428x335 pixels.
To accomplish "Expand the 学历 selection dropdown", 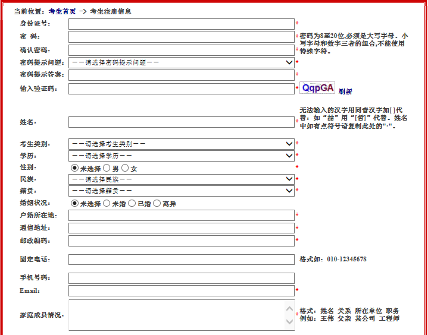I will pyautogui.click(x=182, y=156).
